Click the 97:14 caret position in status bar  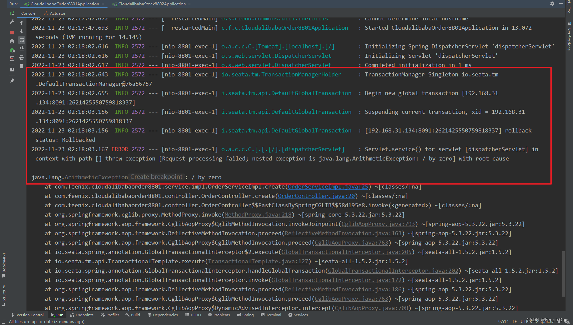[503, 322]
